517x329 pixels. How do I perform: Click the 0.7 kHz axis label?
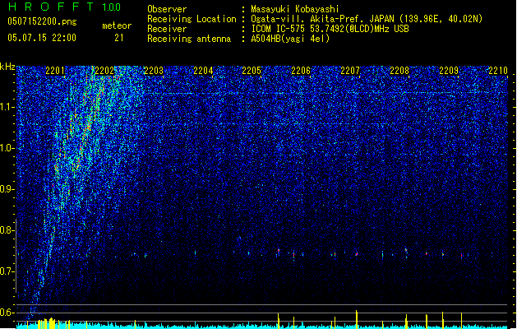(x=7, y=271)
